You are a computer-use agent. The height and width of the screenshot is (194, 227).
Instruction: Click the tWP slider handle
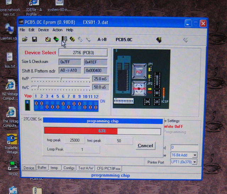pyautogui.click(x=61, y=79)
